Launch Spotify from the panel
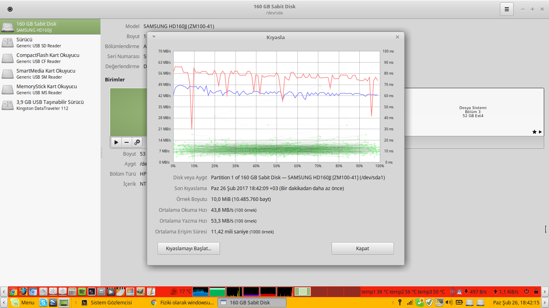The width and height of the screenshot is (549, 308). (x=82, y=292)
